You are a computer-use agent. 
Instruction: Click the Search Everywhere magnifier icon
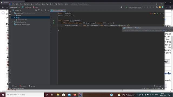pyautogui.click(x=157, y=7)
